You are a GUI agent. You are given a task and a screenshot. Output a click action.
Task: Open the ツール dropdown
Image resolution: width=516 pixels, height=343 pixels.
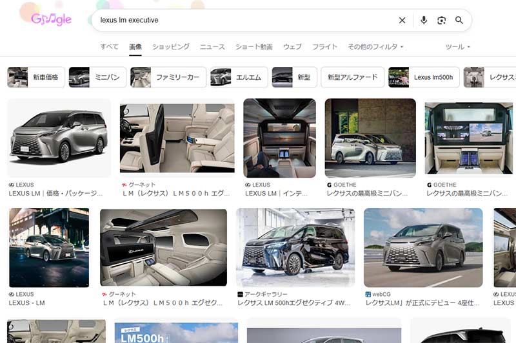coord(457,47)
